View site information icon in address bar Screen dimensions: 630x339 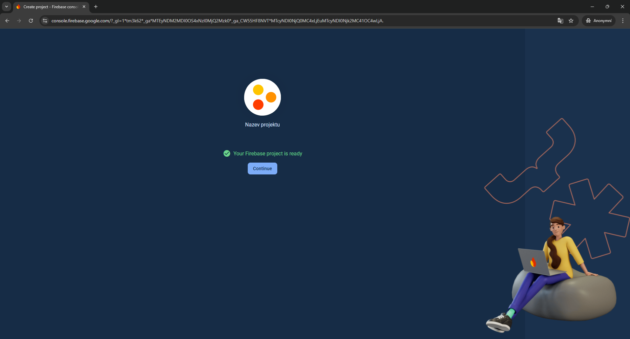tap(45, 21)
